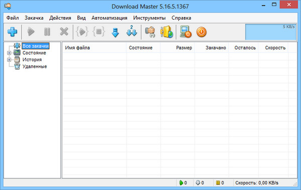Minimize the Download Master window
This screenshot has height=190, width=301.
(264, 5)
